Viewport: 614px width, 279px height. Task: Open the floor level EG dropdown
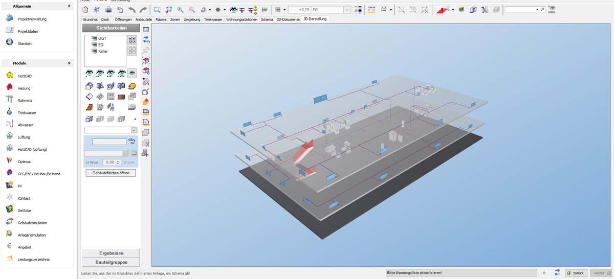tap(347, 10)
